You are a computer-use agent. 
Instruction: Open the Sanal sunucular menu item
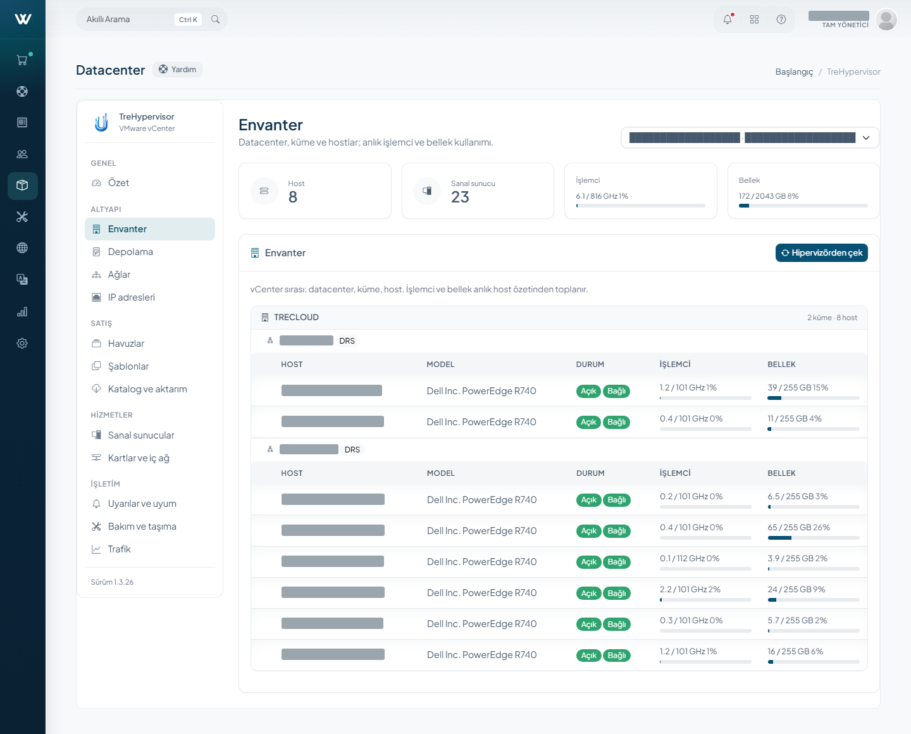pos(150,435)
